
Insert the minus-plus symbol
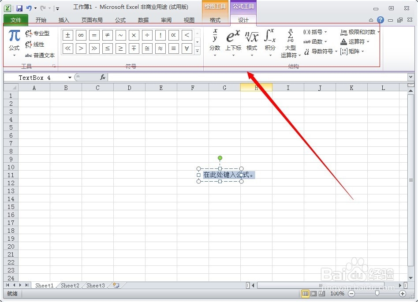(134, 48)
